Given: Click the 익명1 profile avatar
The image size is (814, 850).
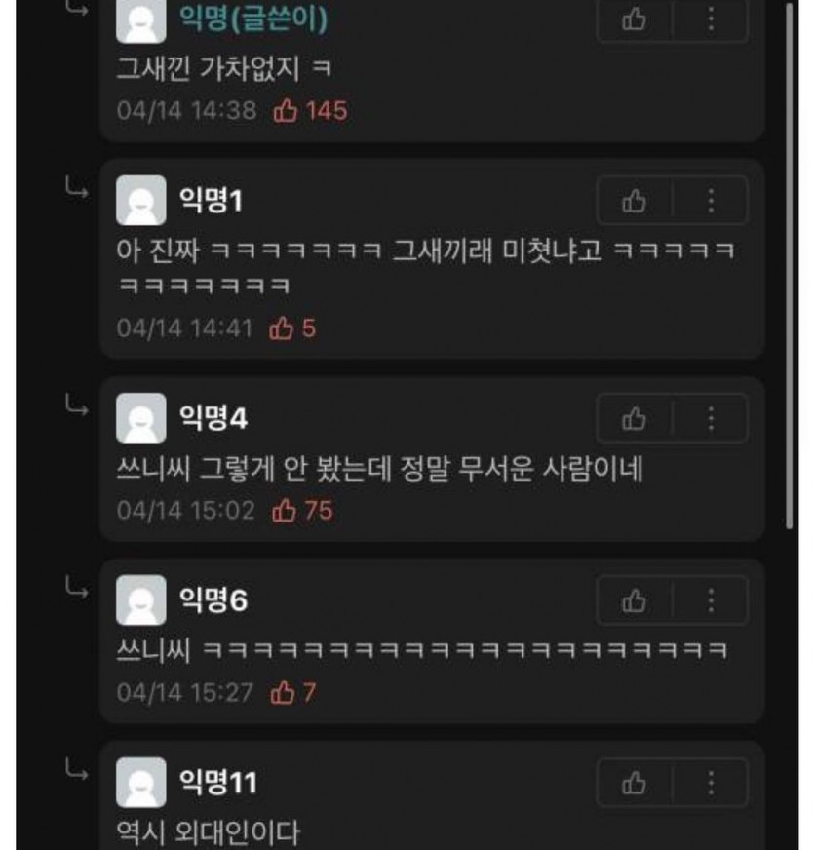Looking at the screenshot, I should (141, 200).
